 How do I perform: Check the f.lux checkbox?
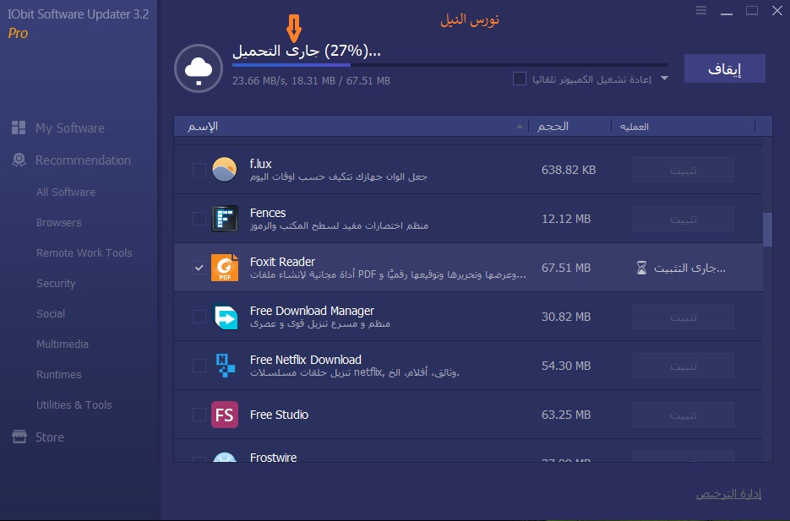point(199,170)
